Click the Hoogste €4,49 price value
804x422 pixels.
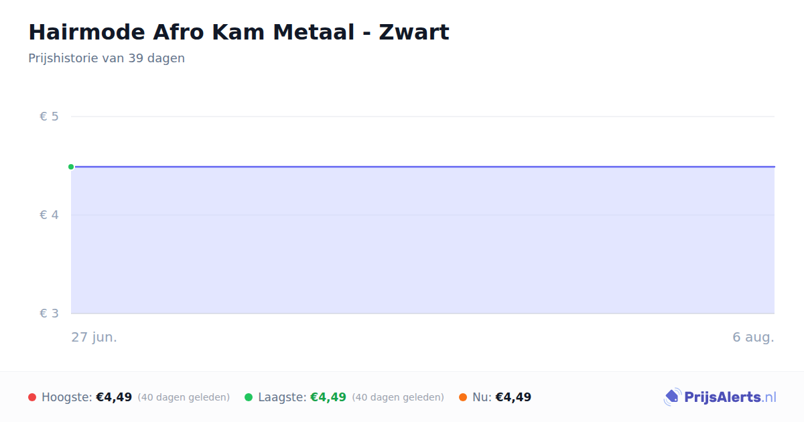(114, 397)
